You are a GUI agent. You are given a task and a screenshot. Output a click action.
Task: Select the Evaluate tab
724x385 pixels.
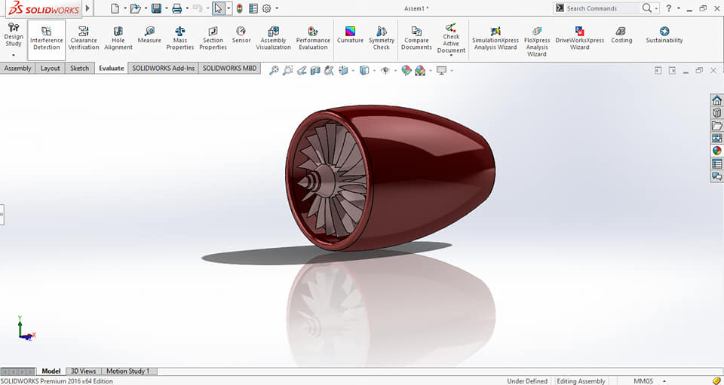click(x=112, y=69)
